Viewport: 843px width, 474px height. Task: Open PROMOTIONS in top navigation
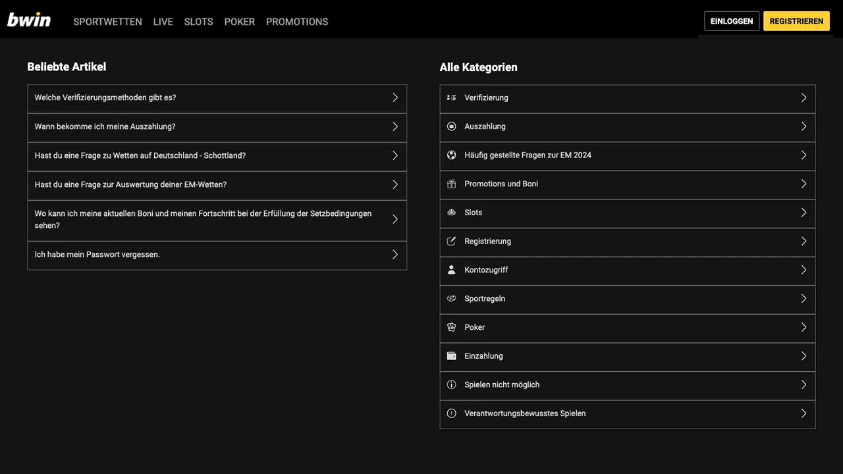point(297,22)
